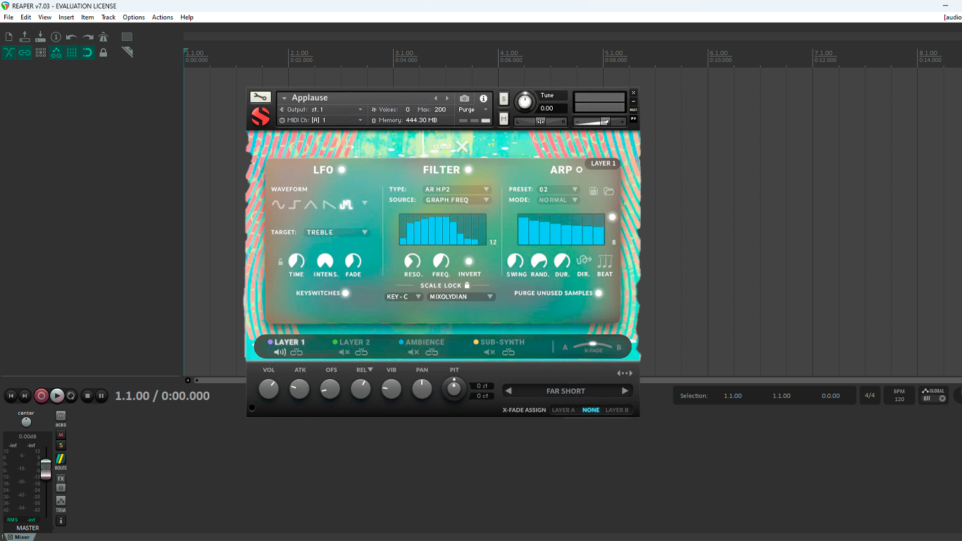Image resolution: width=962 pixels, height=541 pixels.
Task: Select the sine LFO waveform icon
Action: [278, 205]
